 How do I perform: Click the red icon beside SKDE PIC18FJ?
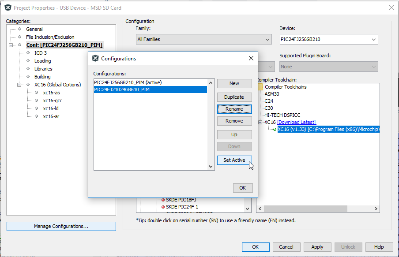(163, 200)
